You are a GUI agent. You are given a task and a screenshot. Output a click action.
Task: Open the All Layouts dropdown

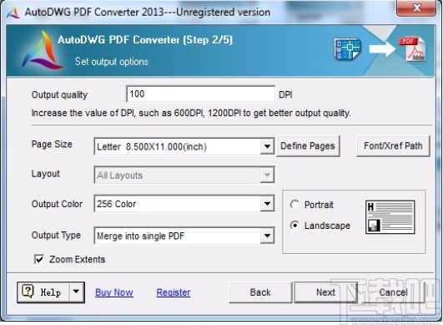[267, 175]
